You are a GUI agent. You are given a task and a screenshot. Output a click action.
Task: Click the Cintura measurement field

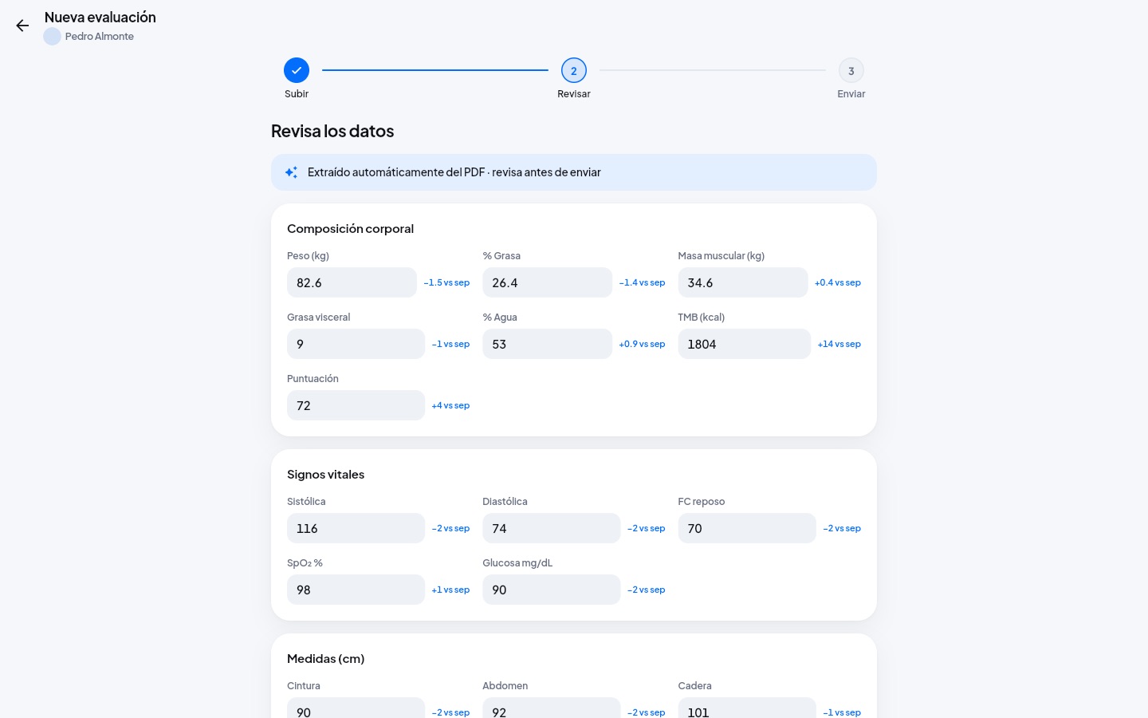[356, 708]
